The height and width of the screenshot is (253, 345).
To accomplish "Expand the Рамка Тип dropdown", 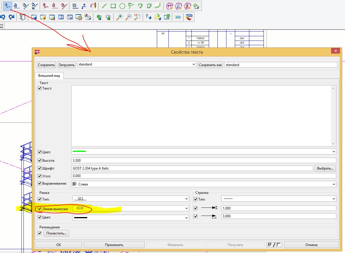I will 186,199.
